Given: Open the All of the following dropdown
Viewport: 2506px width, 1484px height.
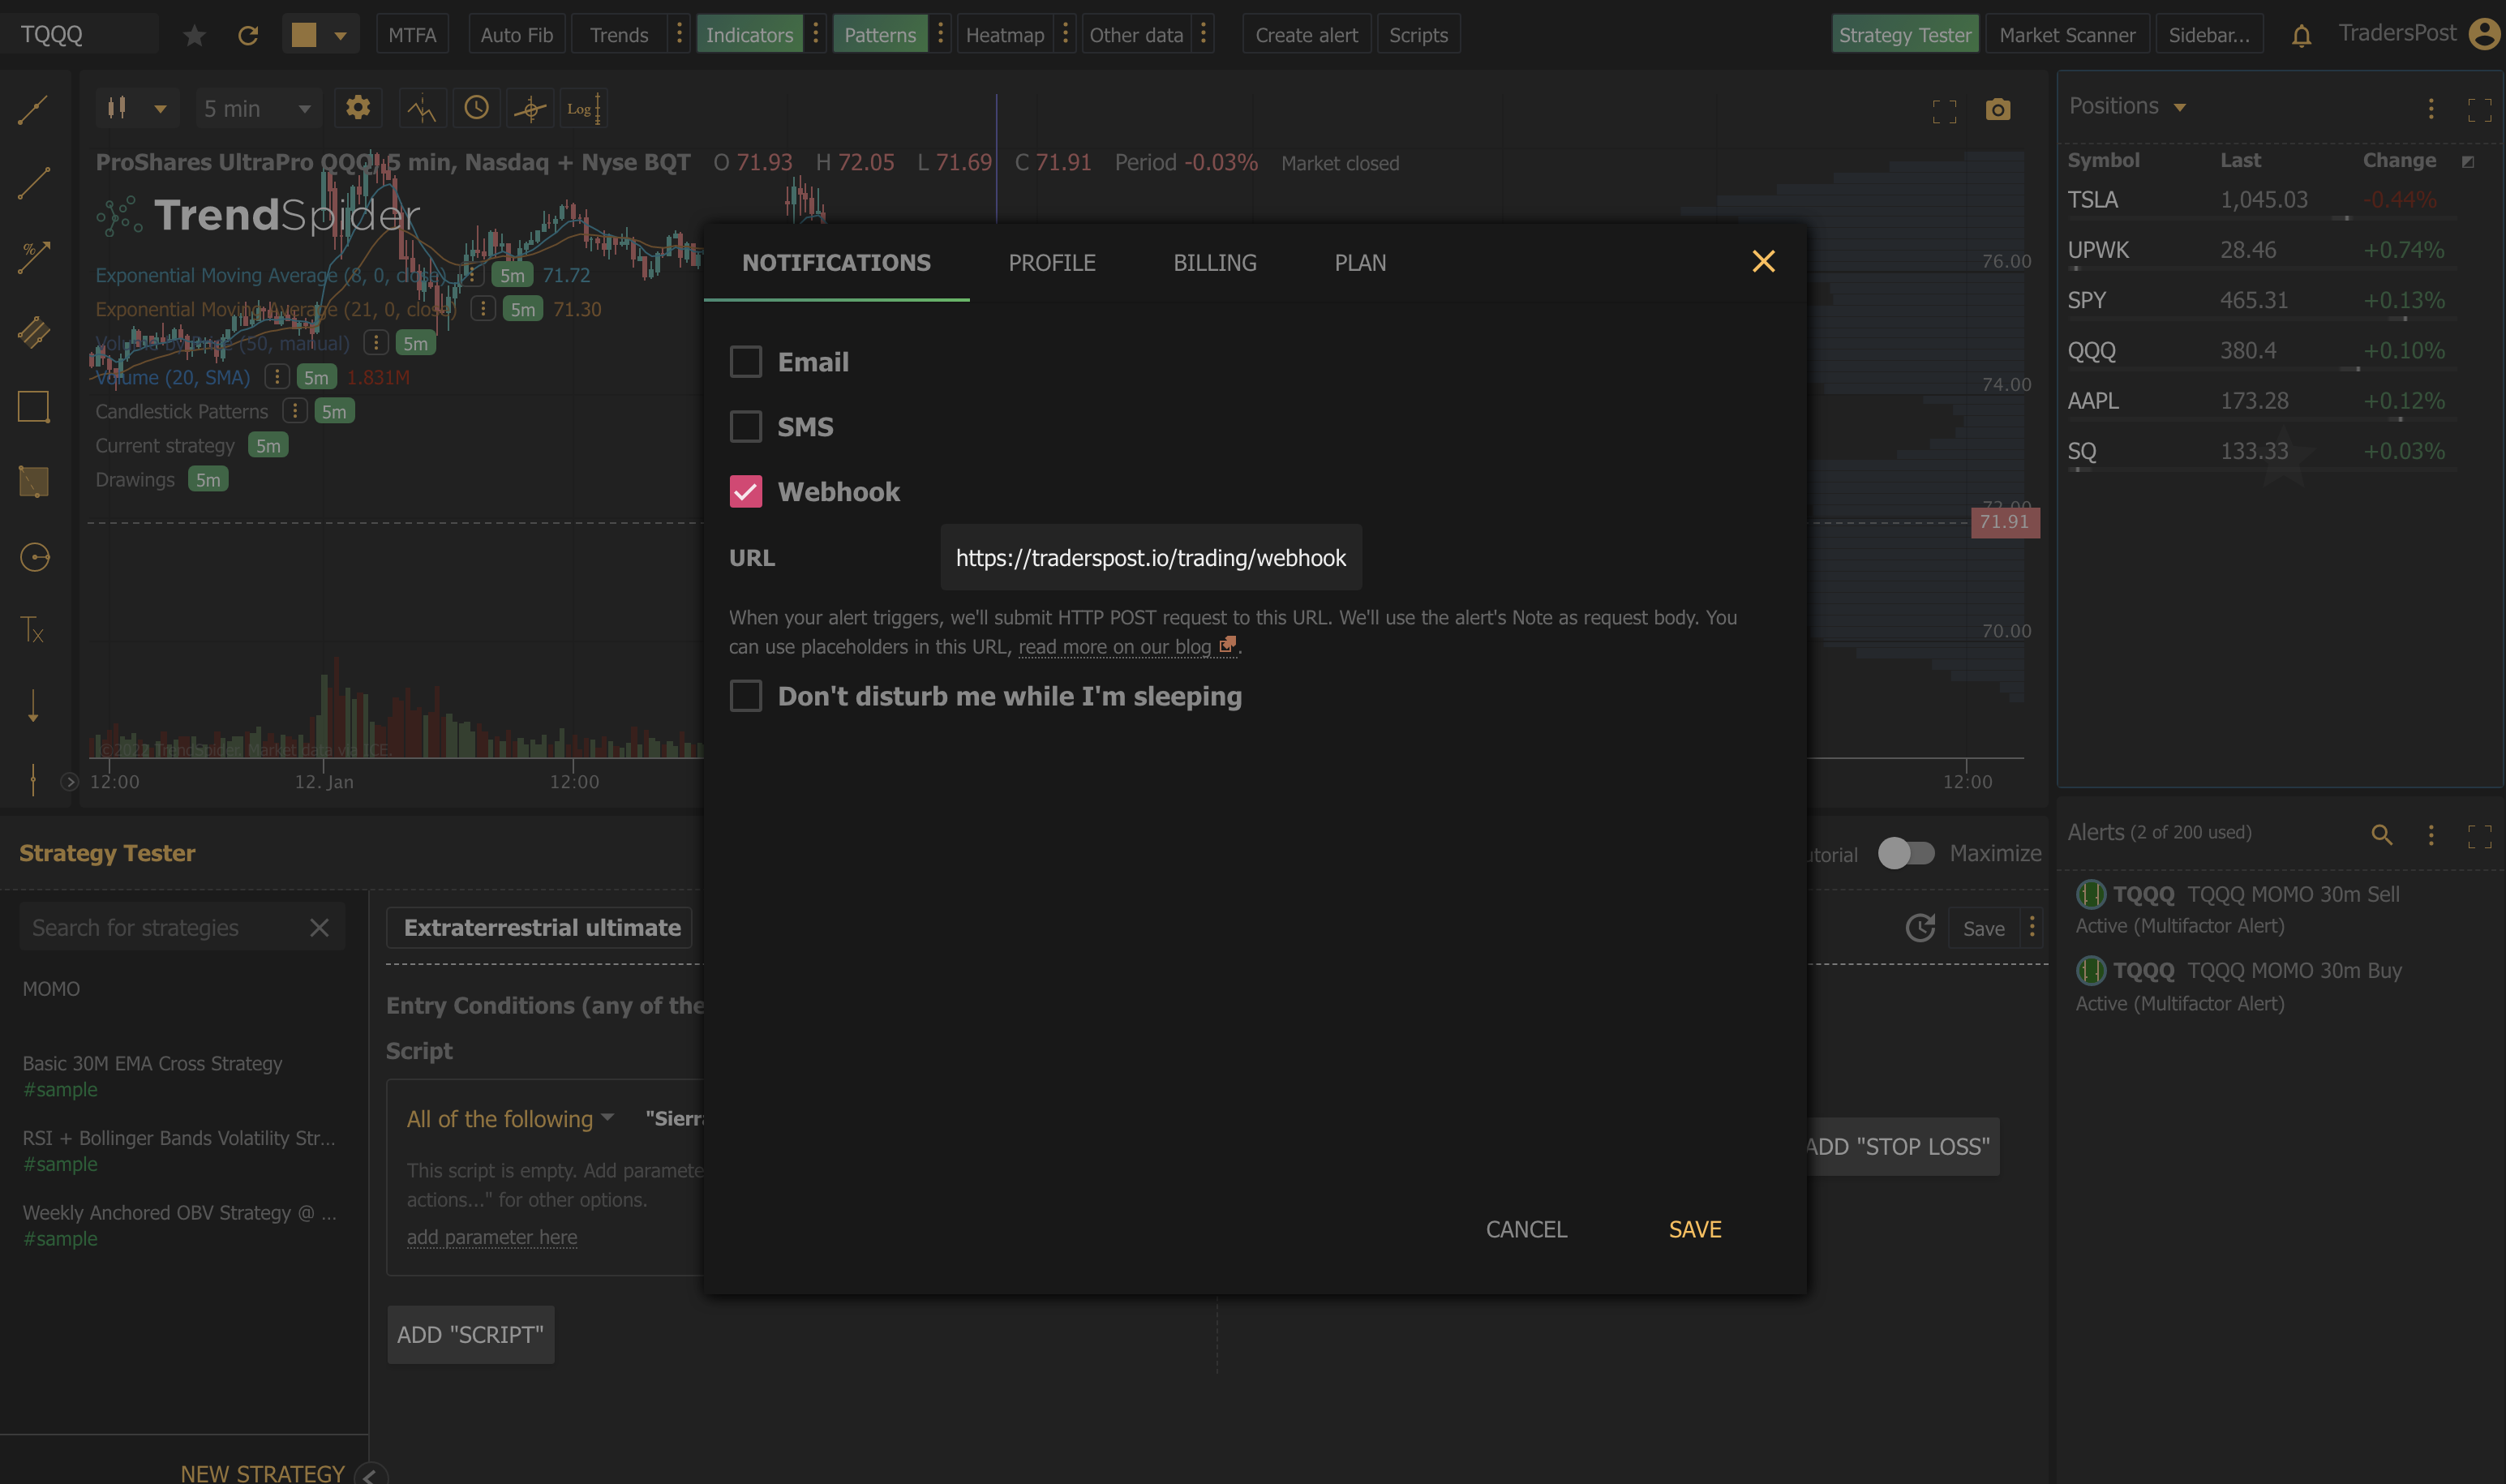Looking at the screenshot, I should point(510,1119).
